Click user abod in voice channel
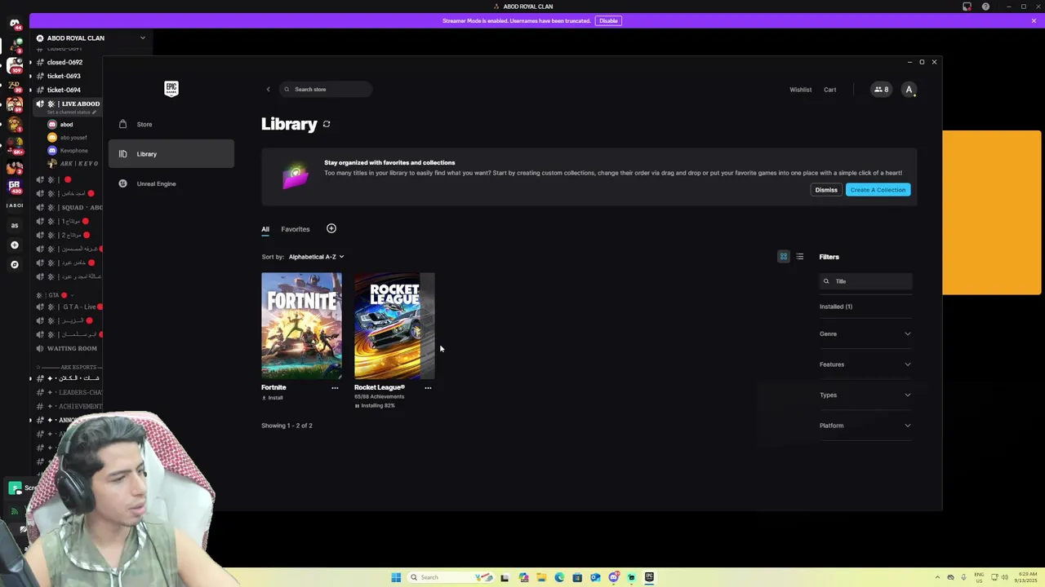 (66, 125)
